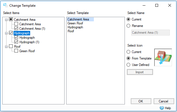Click the rename text field
Image resolution: width=177 pixels, height=112 pixels.
click(151, 33)
